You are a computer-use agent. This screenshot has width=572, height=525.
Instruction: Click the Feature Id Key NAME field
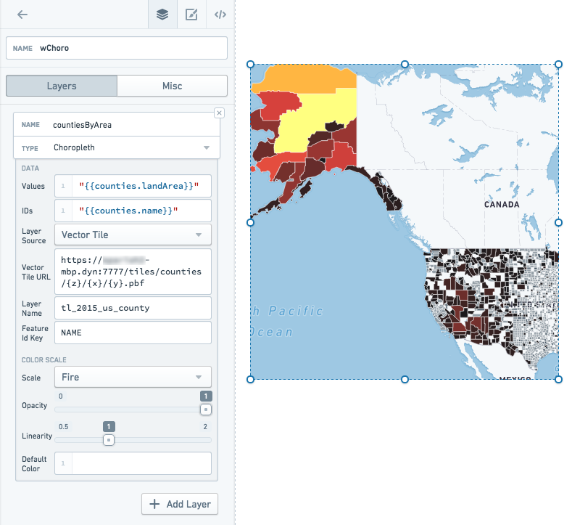click(x=133, y=333)
